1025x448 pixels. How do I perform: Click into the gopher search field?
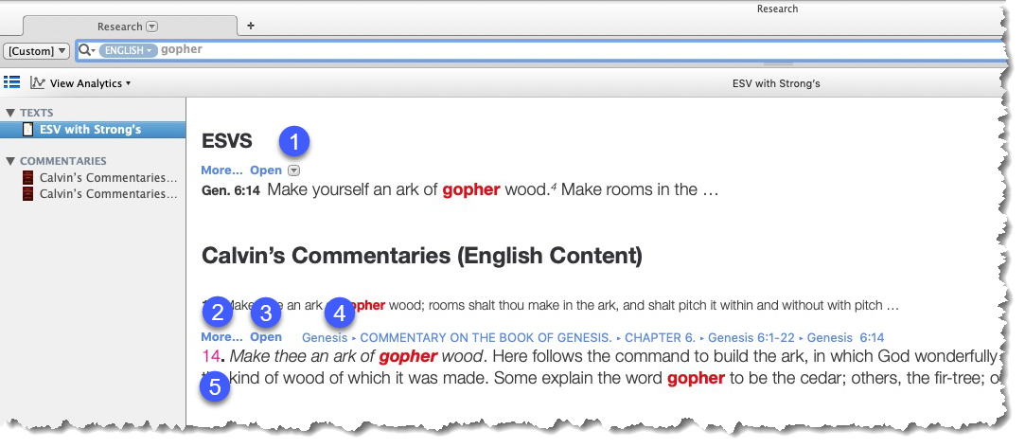pyautogui.click(x=568, y=49)
